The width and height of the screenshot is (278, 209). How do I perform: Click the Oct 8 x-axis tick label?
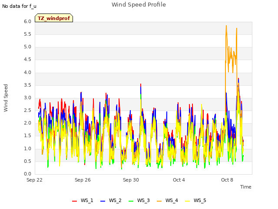point(227,180)
